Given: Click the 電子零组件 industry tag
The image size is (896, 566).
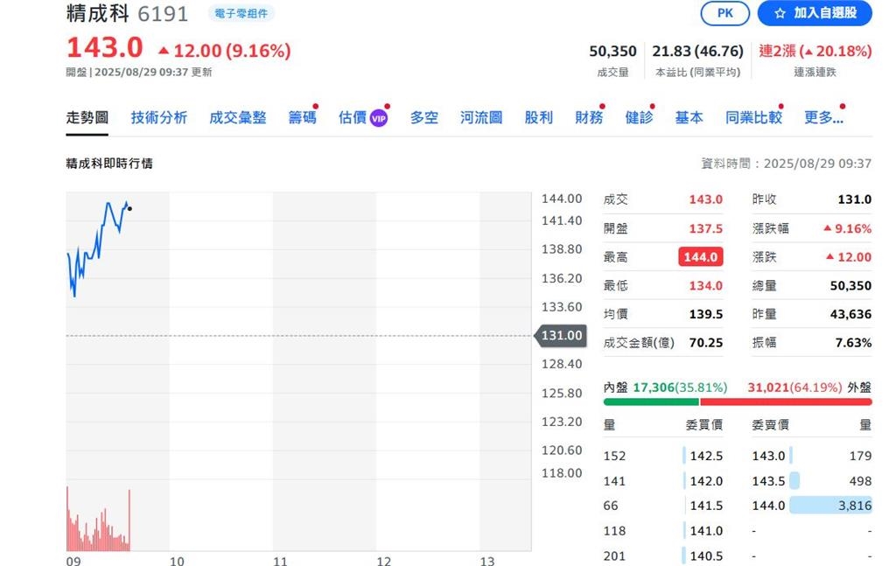Looking at the screenshot, I should tap(241, 12).
